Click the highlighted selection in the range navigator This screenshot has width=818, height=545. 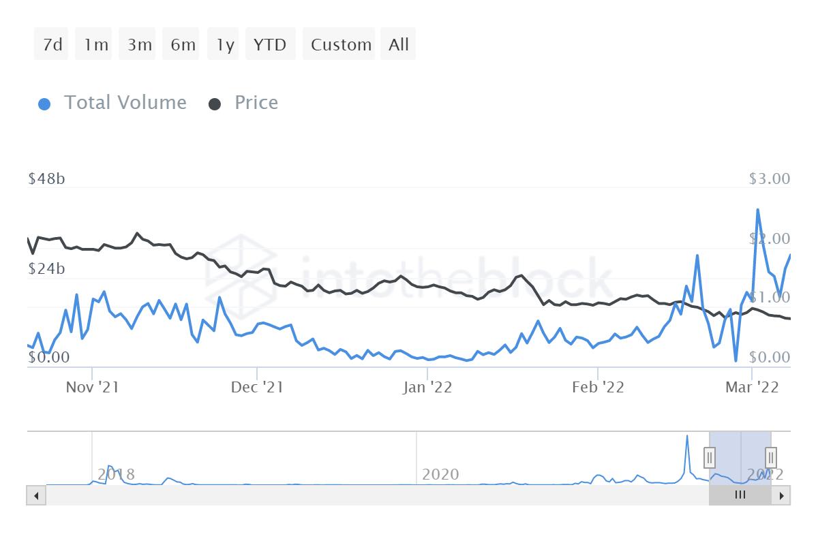(x=740, y=458)
